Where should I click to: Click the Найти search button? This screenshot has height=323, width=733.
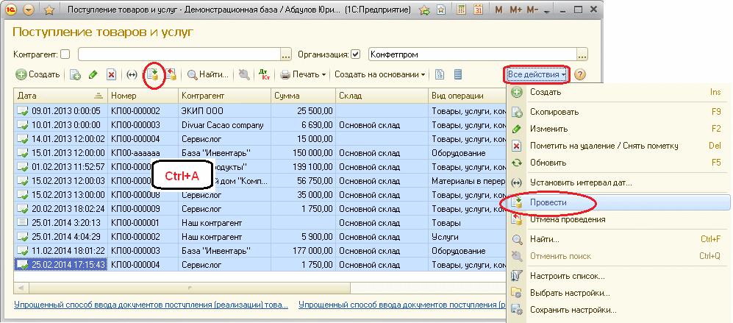point(207,74)
